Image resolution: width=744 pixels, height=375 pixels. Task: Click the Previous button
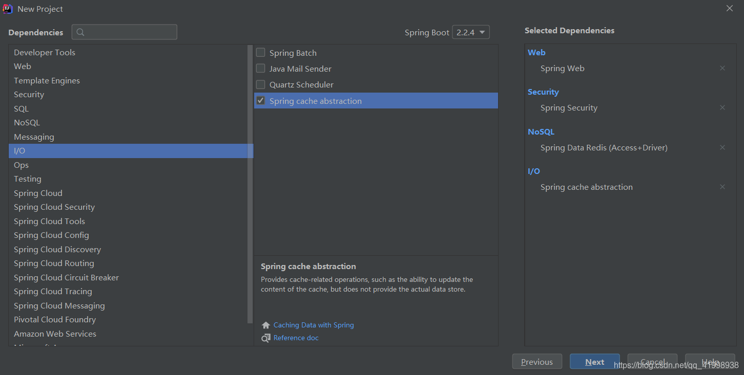coord(537,362)
